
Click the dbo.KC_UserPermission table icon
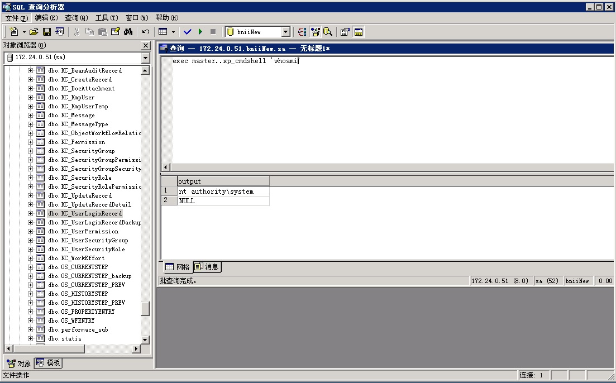pos(40,231)
